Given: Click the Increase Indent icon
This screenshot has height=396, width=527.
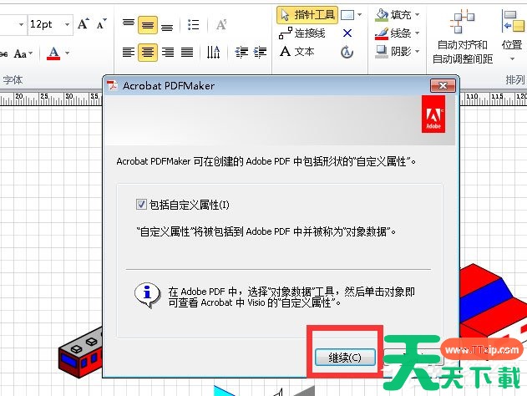Looking at the screenshot, I should point(260,52).
